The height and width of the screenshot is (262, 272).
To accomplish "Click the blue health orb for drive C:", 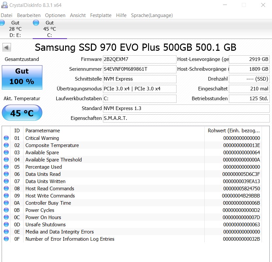I will click(36, 23).
